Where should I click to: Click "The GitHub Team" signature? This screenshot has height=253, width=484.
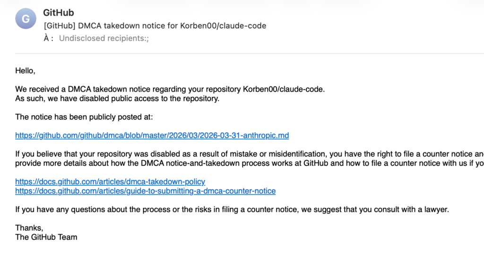coord(46,237)
